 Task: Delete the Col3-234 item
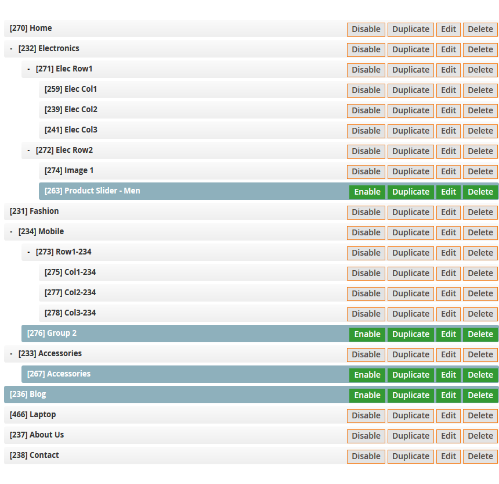click(480, 314)
